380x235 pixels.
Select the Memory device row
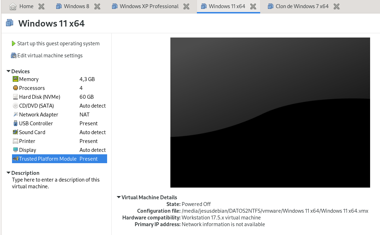pos(59,79)
